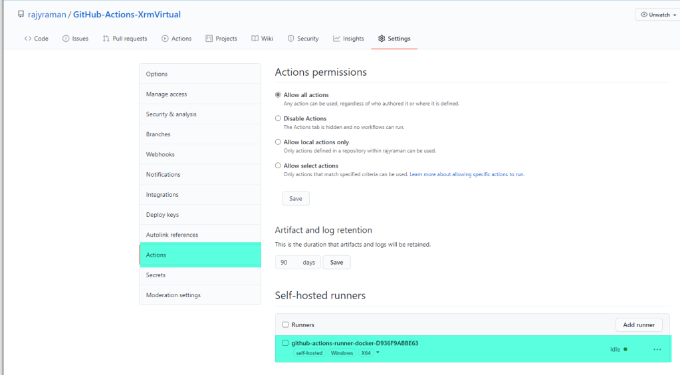Click the Pull requests branch icon
This screenshot has height=375, width=680.
click(106, 39)
